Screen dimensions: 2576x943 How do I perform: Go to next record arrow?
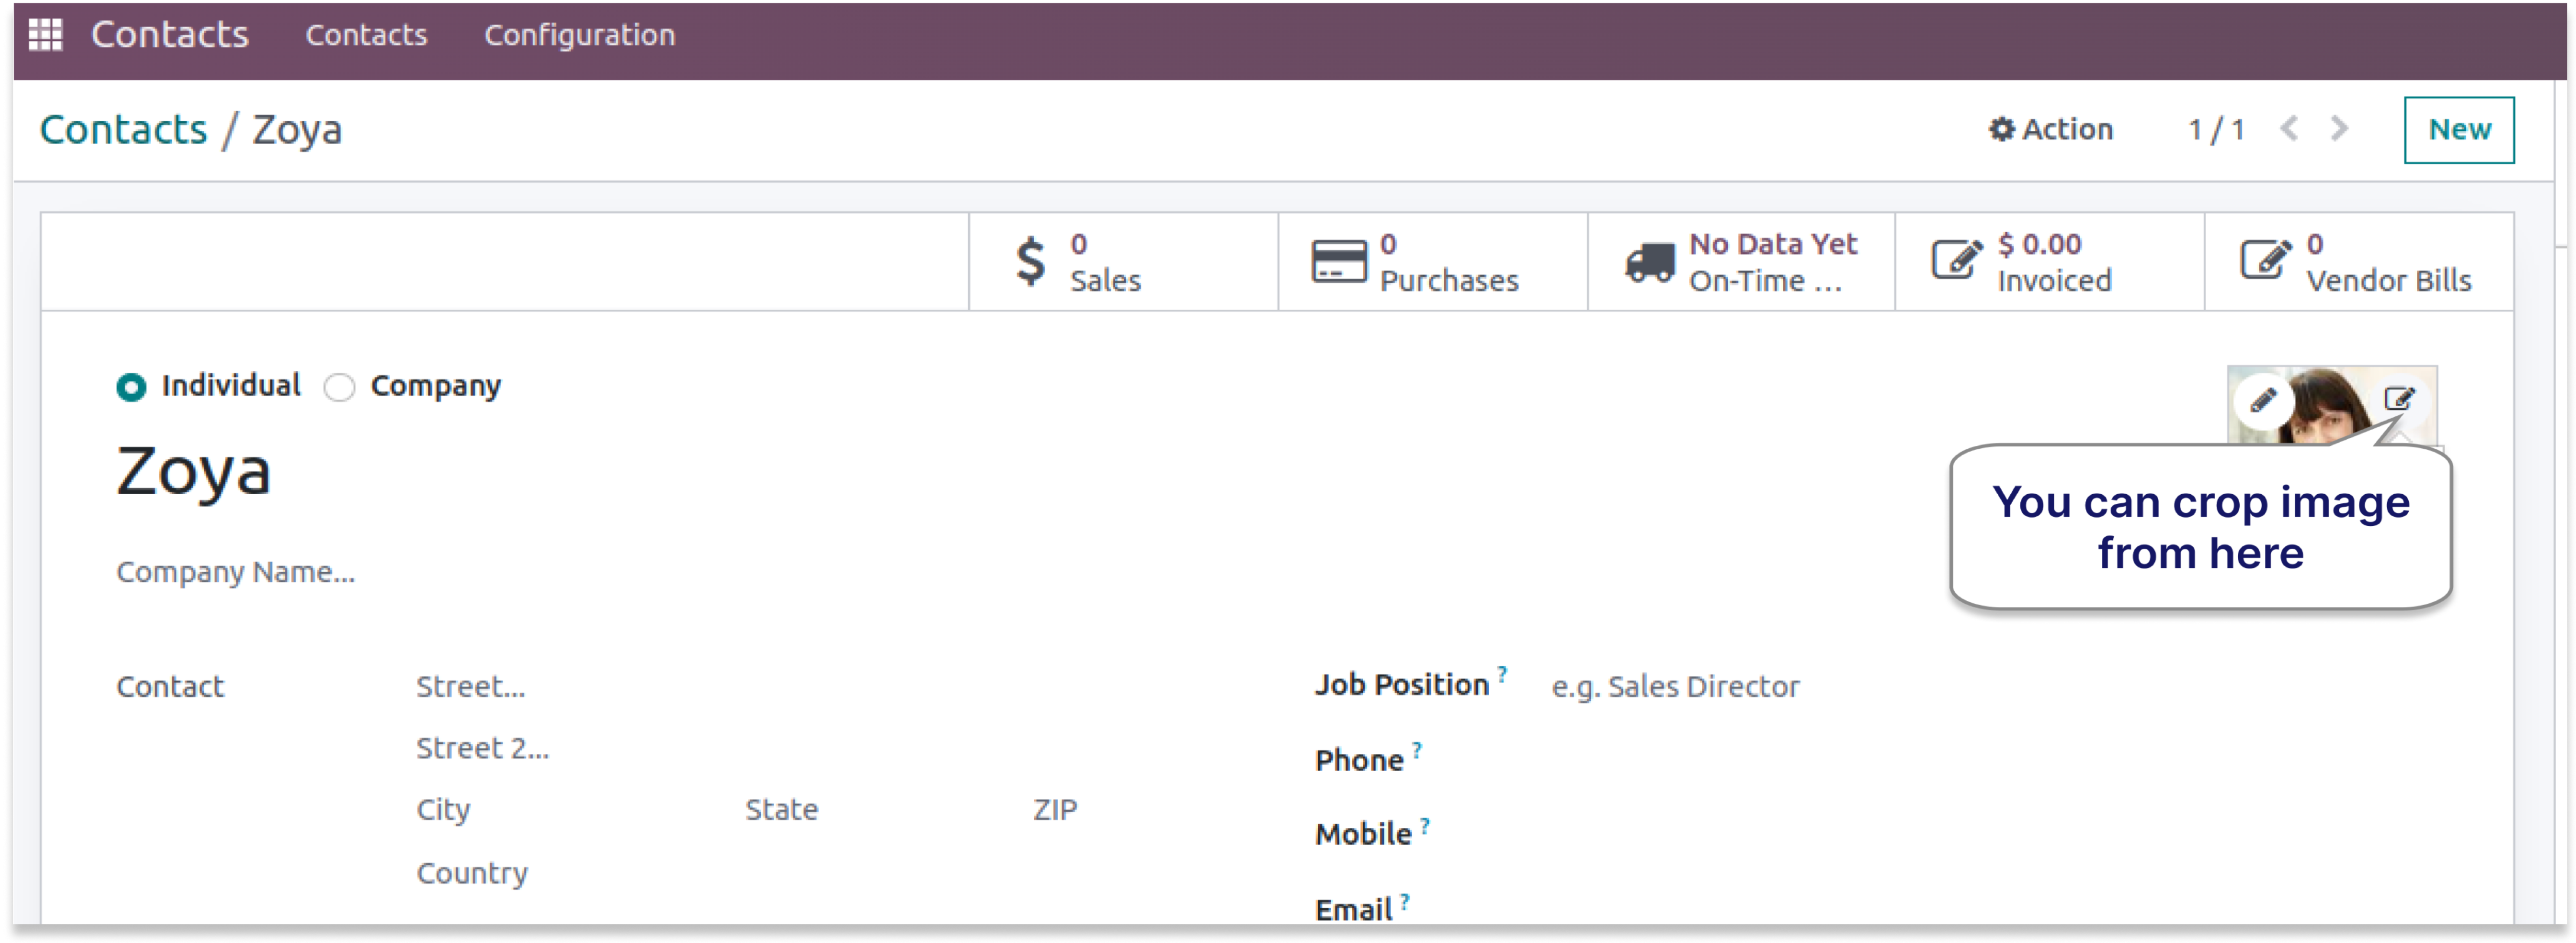pyautogui.click(x=2338, y=129)
